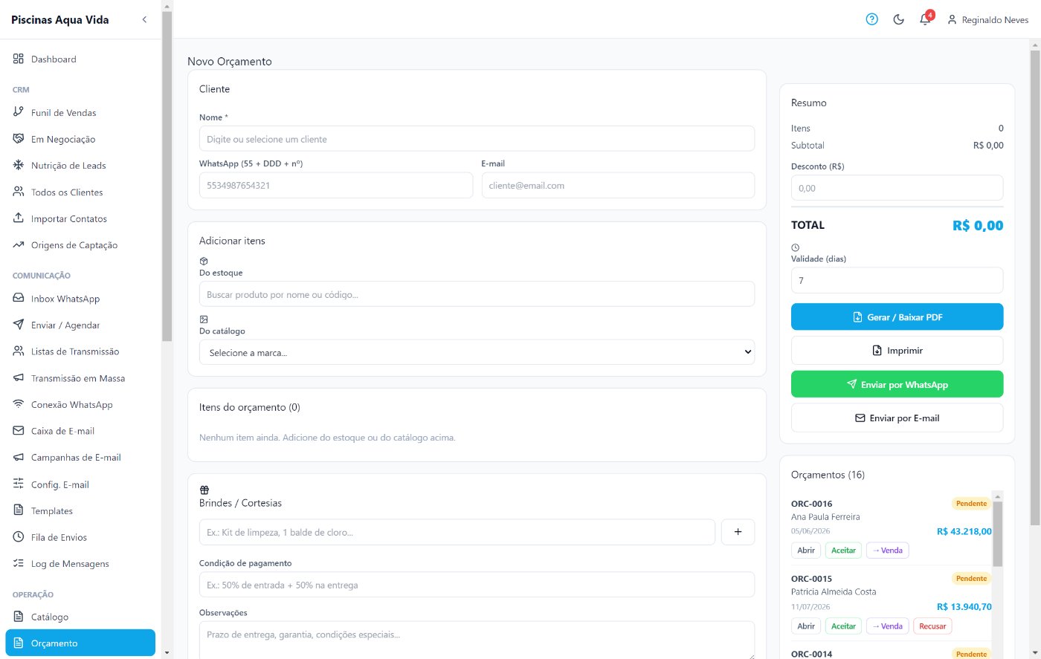
Task: Open the Selecione a marca dropdown
Action: [477, 352]
